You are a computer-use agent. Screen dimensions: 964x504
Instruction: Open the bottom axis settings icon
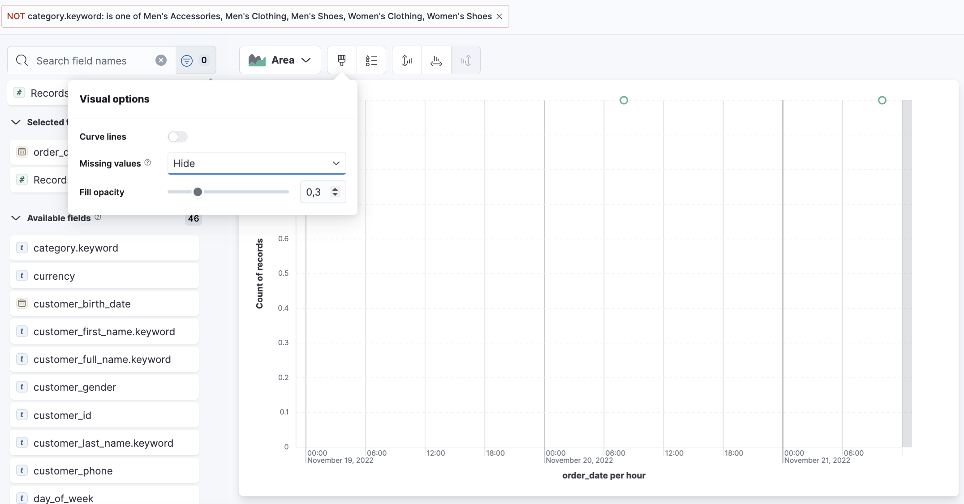pyautogui.click(x=436, y=60)
